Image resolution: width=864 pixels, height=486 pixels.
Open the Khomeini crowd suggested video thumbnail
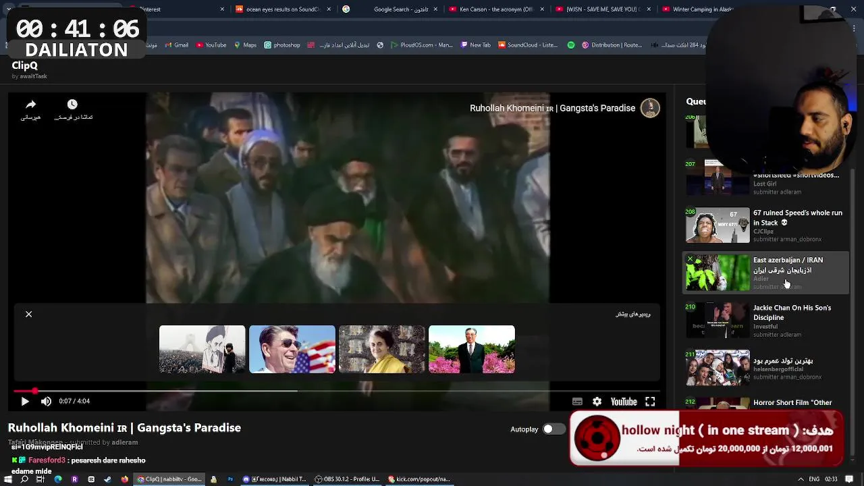tap(202, 350)
